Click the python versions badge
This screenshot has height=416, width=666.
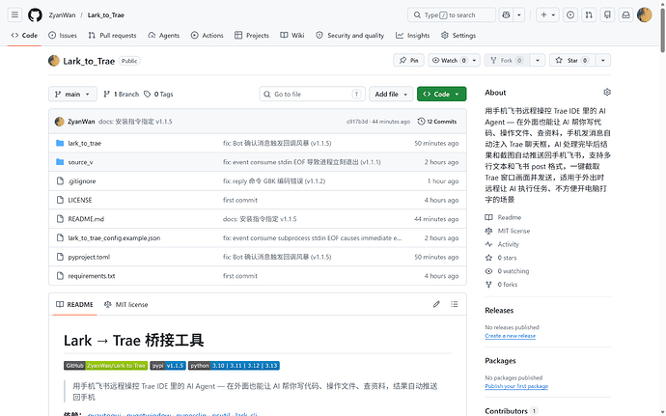point(234,366)
